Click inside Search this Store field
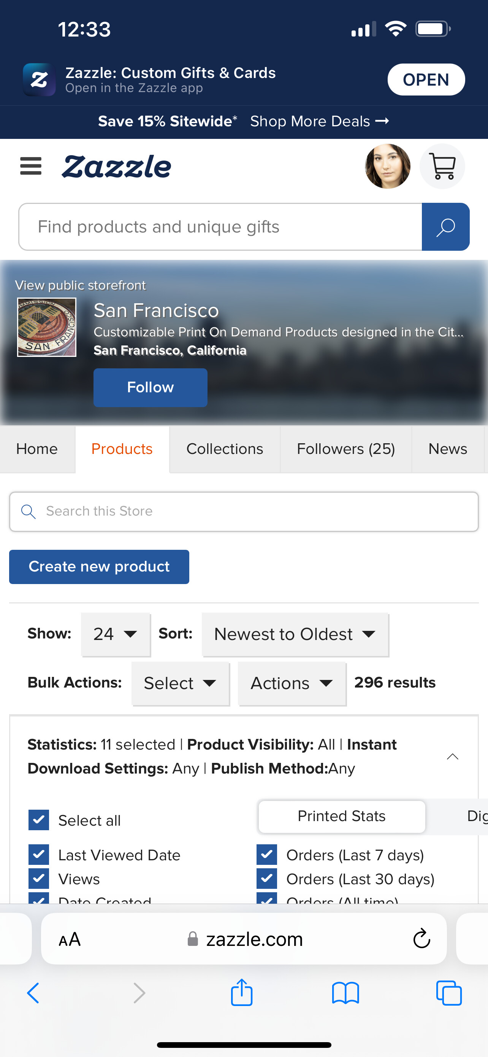 [244, 511]
